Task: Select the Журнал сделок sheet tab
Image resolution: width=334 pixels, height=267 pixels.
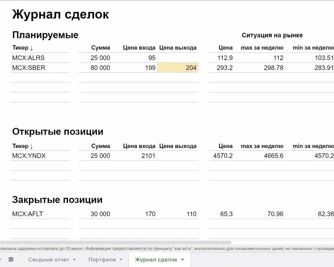Action: click(x=156, y=259)
